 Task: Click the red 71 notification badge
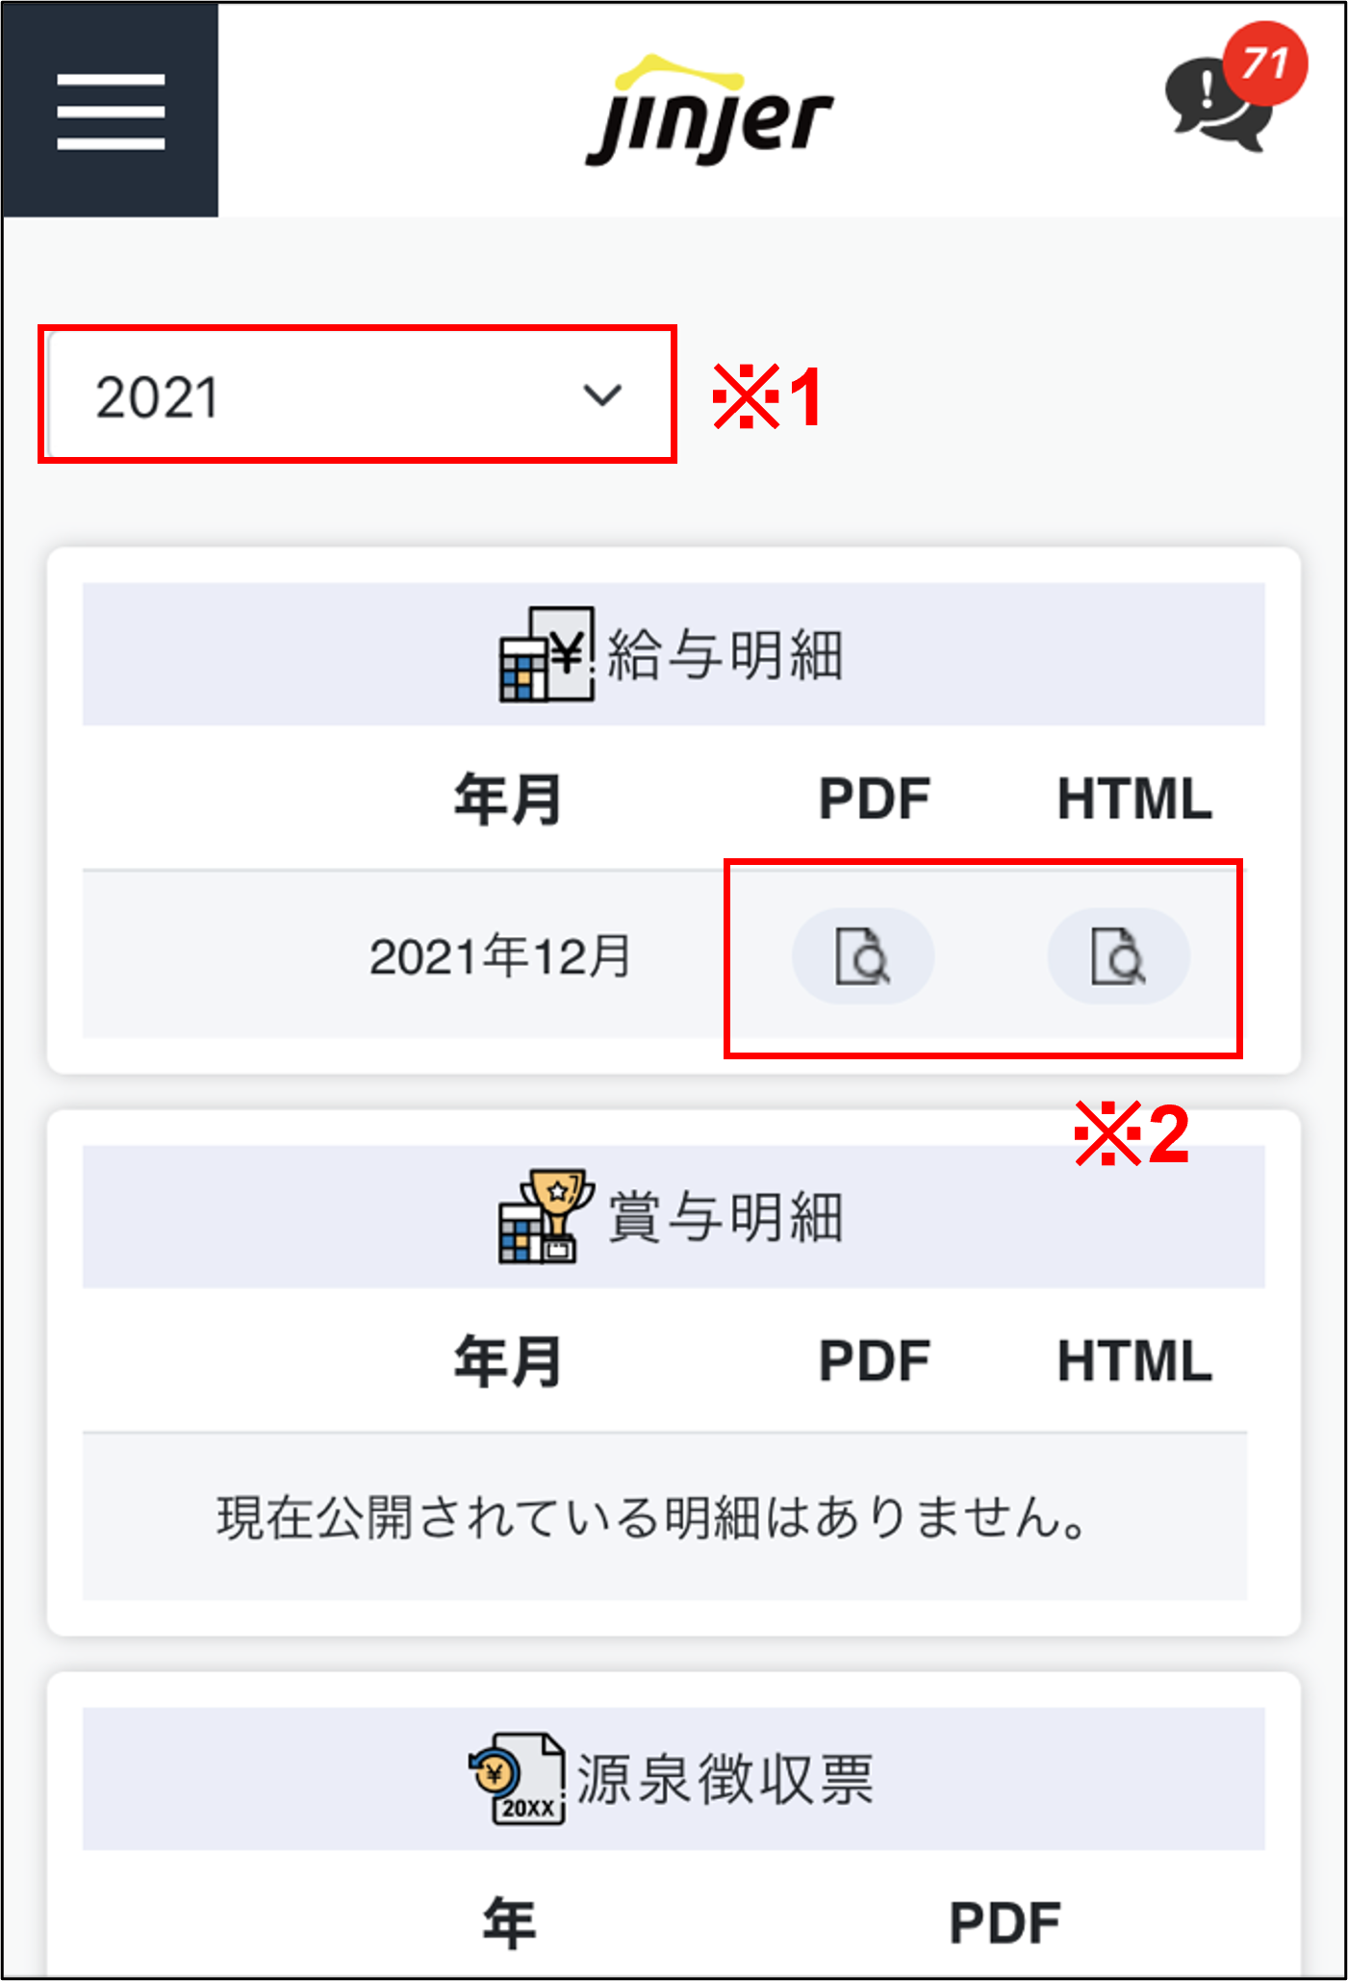coord(1264,63)
